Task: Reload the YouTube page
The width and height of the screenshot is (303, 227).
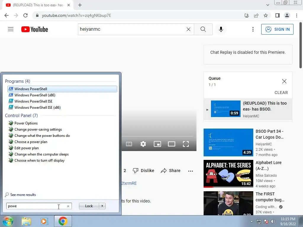Action: (x=25, y=15)
